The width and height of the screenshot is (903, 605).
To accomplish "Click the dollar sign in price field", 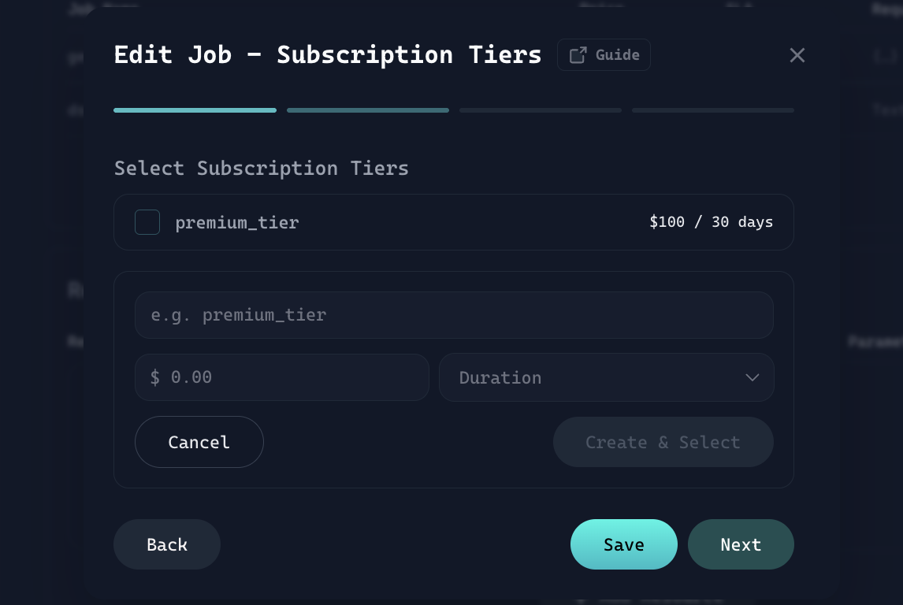I will click(155, 377).
